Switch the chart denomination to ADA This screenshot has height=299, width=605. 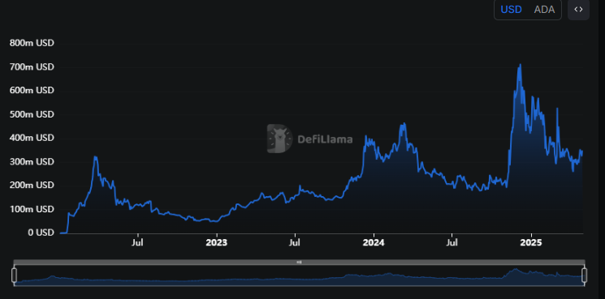tap(544, 10)
